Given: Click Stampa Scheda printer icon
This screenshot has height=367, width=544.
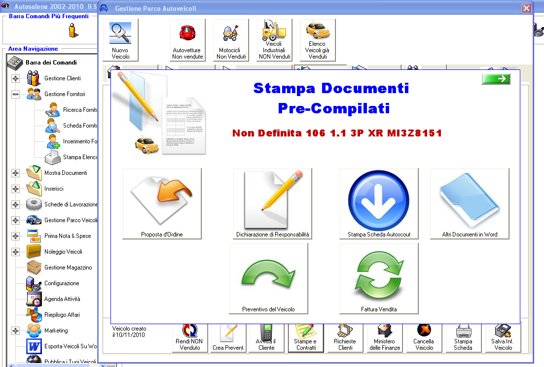Looking at the screenshot, I should [x=464, y=338].
